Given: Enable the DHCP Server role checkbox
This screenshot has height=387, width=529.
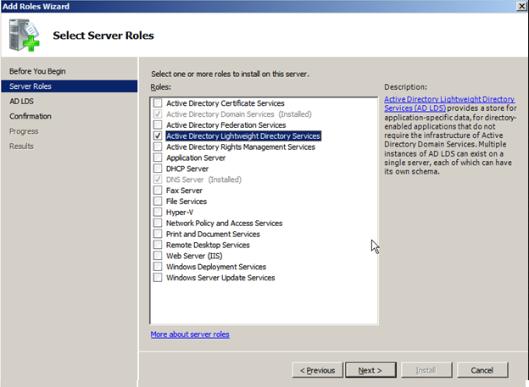Looking at the screenshot, I should tap(158, 169).
